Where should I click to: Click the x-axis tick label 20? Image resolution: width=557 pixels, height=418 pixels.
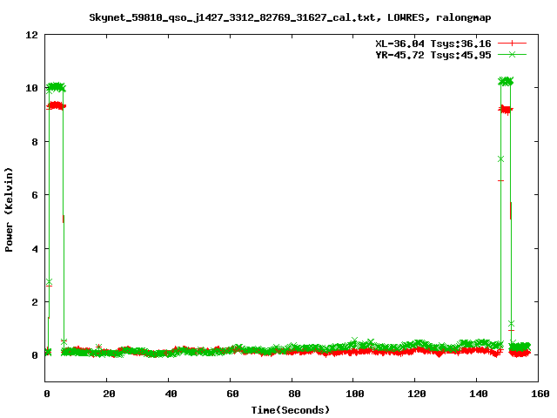click(109, 394)
